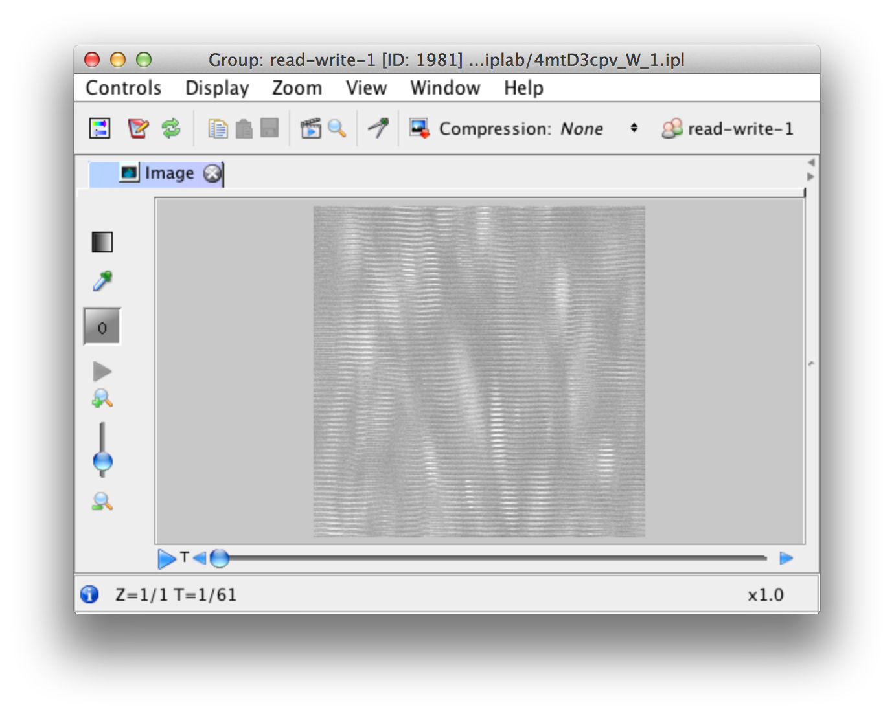Open the Compression dropdown set to None
This screenshot has height=716, width=894.
click(600, 128)
